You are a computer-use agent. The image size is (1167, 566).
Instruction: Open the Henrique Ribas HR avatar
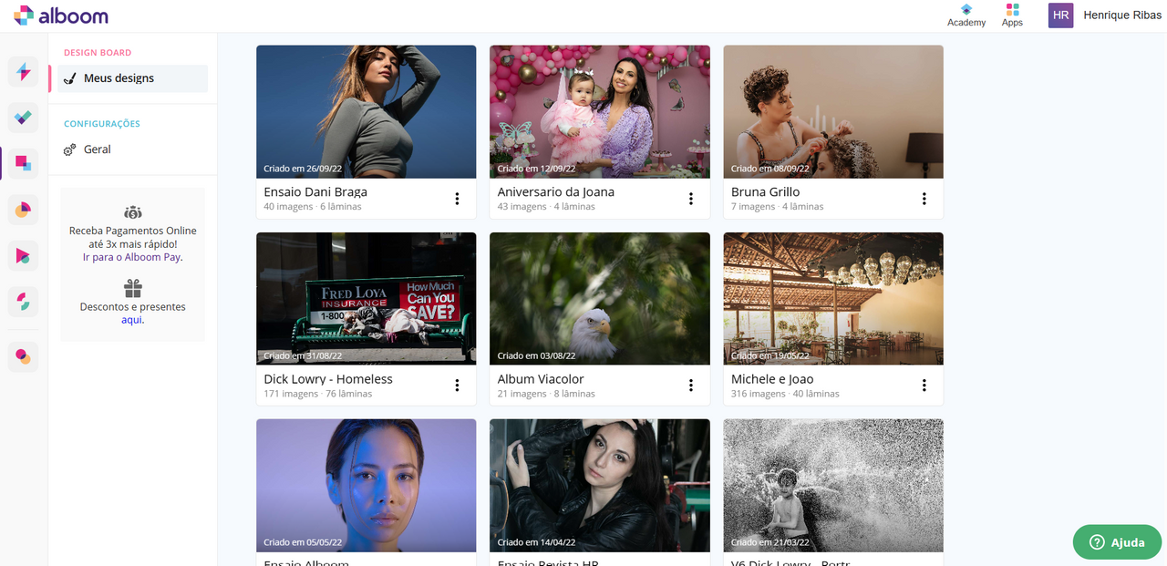tap(1060, 15)
